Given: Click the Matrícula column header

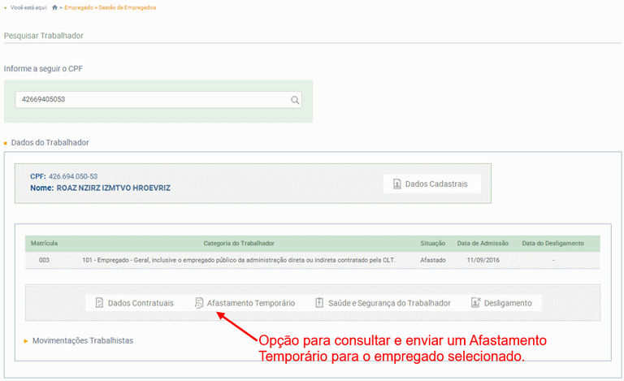Looking at the screenshot, I should (44, 244).
